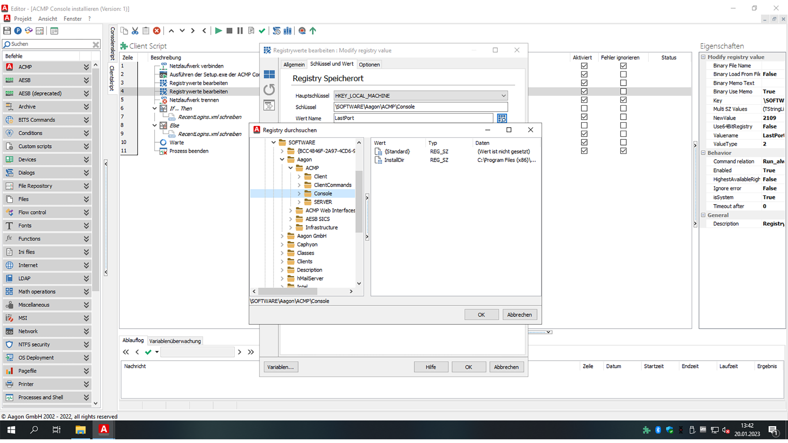The image size is (788, 443).
Task: Open File Explorer from the taskbar
Action: click(x=80, y=430)
